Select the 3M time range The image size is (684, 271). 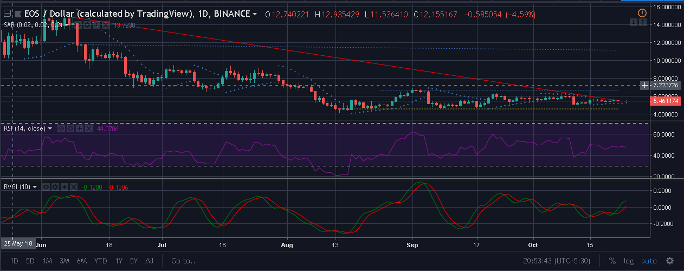pos(64,261)
